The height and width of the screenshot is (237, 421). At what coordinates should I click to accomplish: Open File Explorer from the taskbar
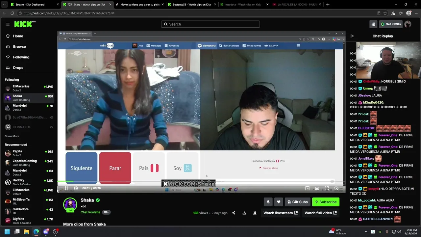pos(27,232)
